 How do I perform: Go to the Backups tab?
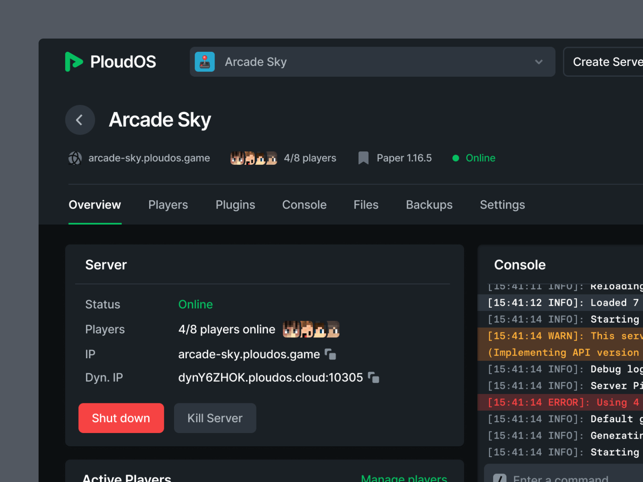[x=429, y=205]
